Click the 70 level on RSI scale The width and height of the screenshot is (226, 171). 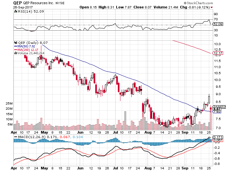(215, 19)
